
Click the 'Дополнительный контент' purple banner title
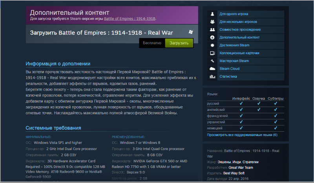click(x=69, y=13)
